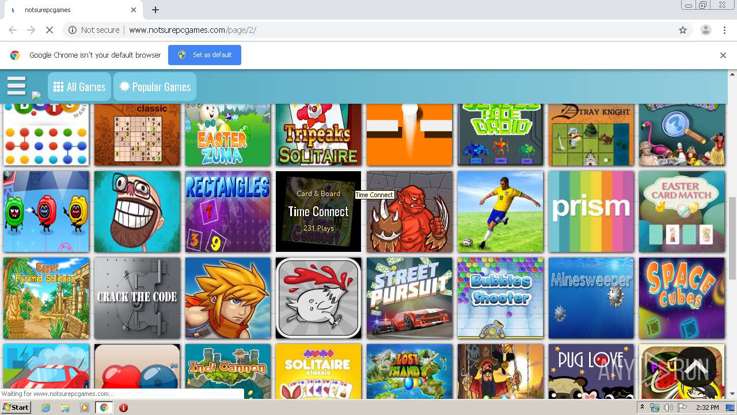Open a new browser tab

pos(155,10)
